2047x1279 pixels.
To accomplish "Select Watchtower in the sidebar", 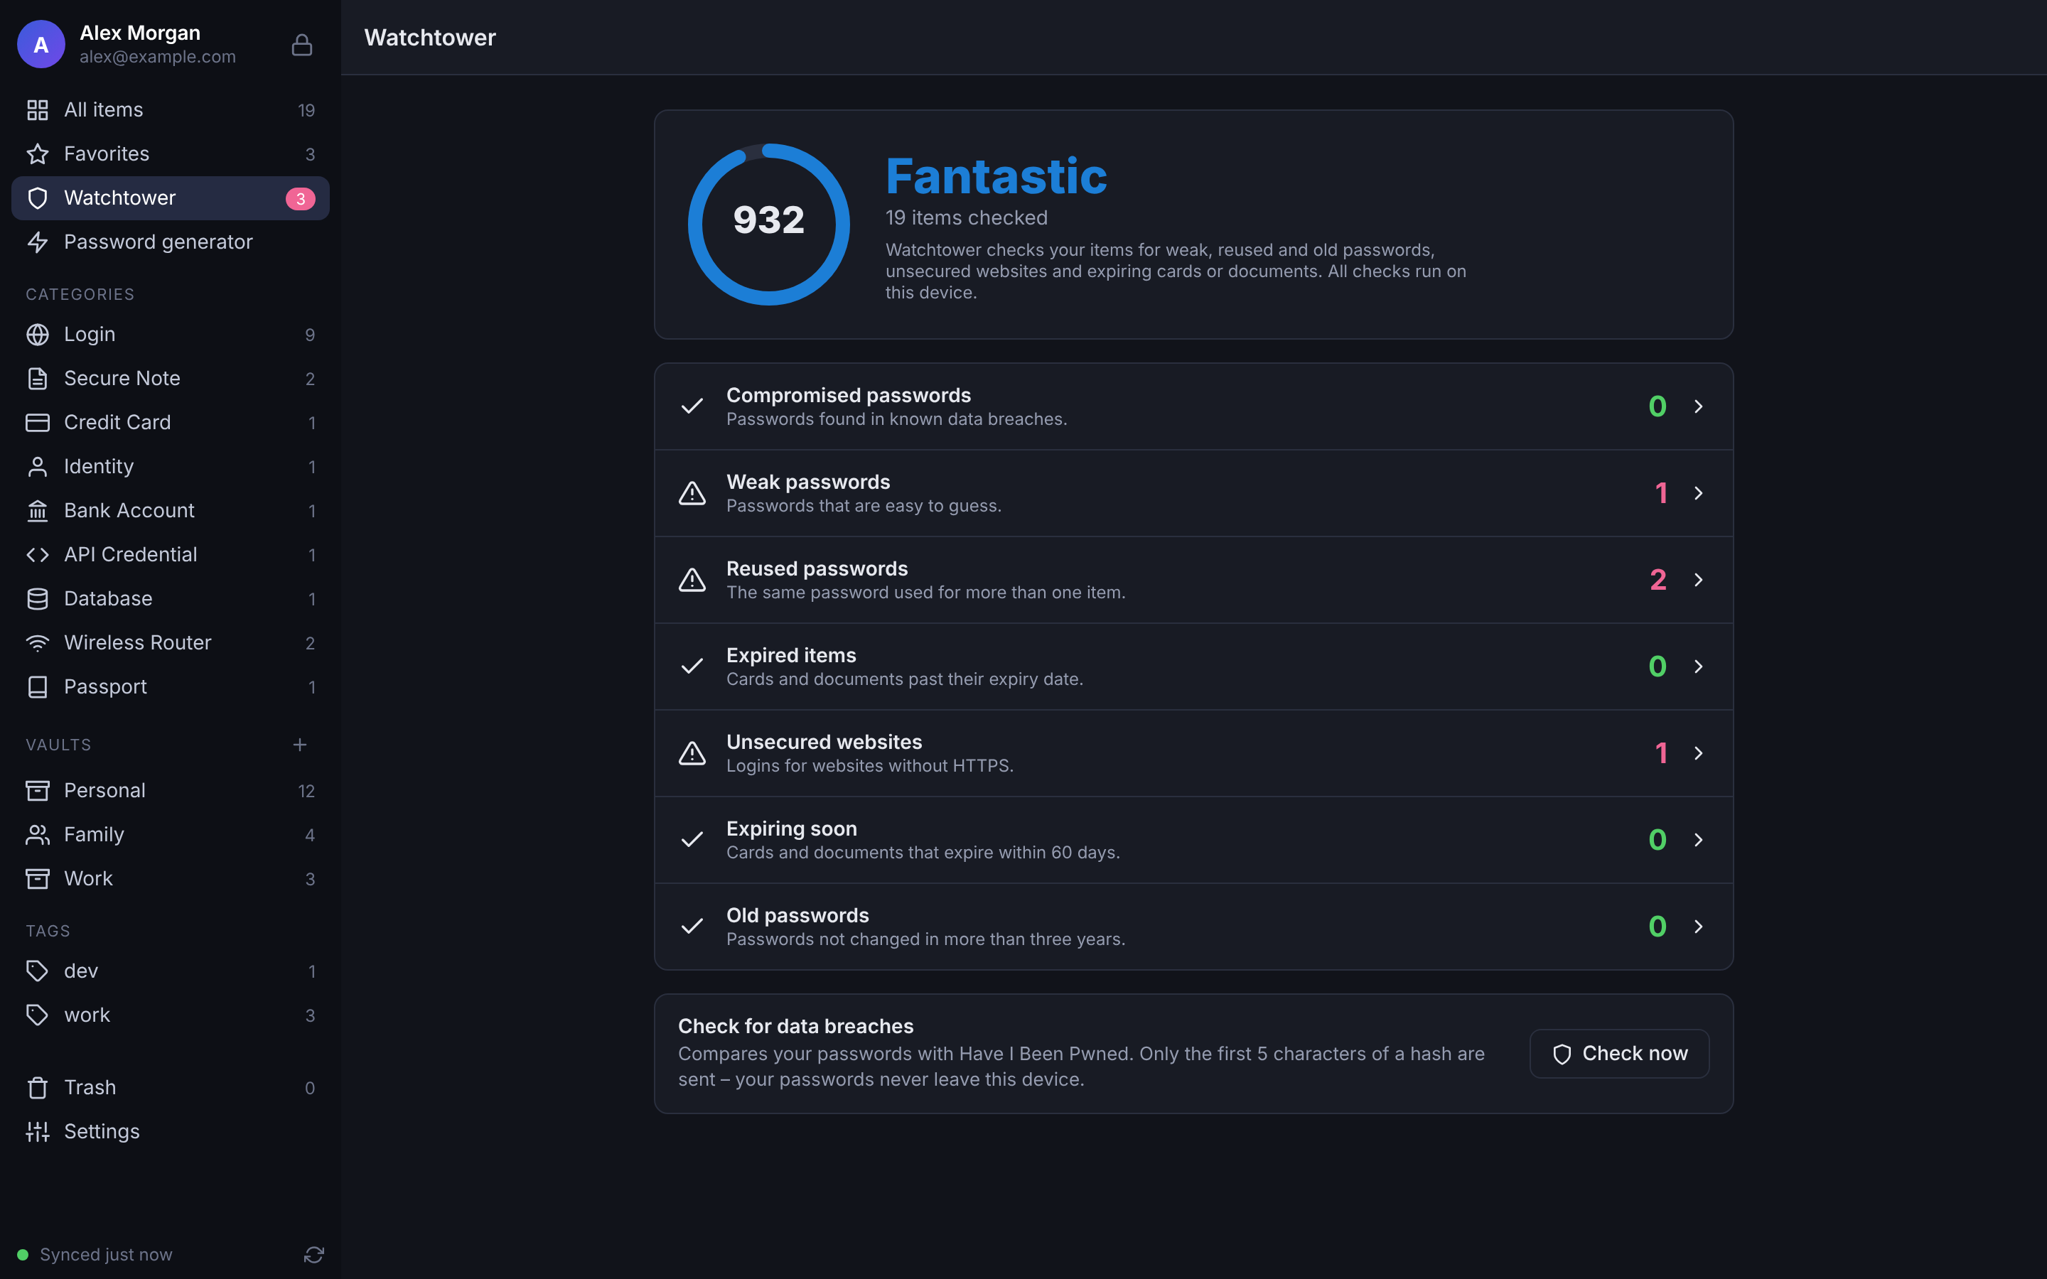I will pos(170,198).
